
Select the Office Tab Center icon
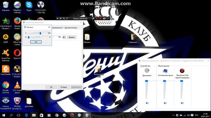[x=17, y=39]
